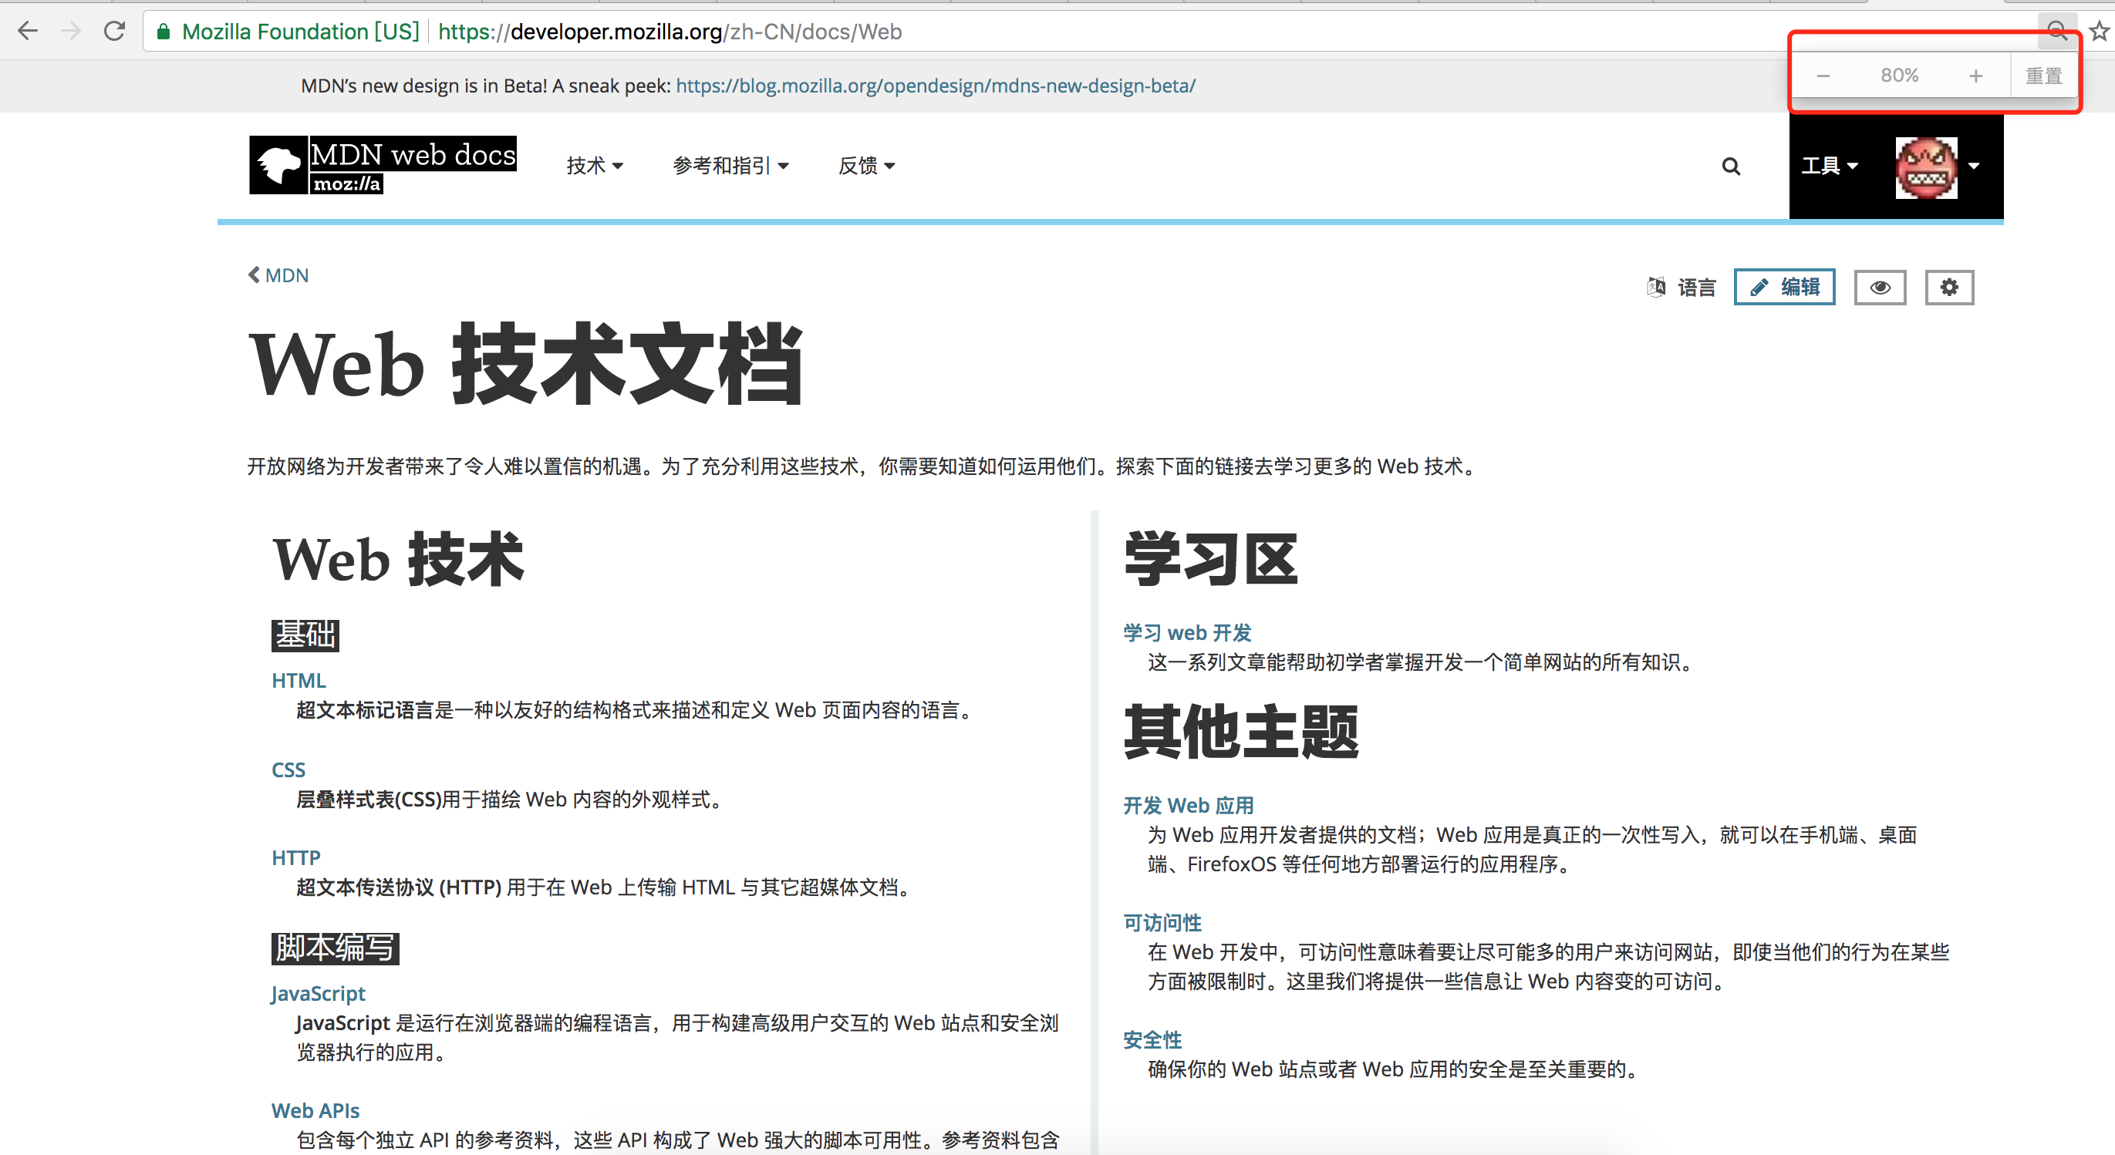Open the JavaScript documentation link
The height and width of the screenshot is (1155, 2115).
pos(318,993)
